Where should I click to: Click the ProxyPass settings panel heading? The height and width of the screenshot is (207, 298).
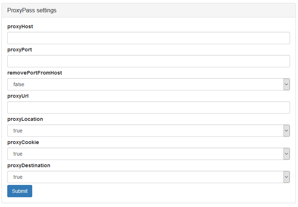pyautogui.click(x=32, y=10)
